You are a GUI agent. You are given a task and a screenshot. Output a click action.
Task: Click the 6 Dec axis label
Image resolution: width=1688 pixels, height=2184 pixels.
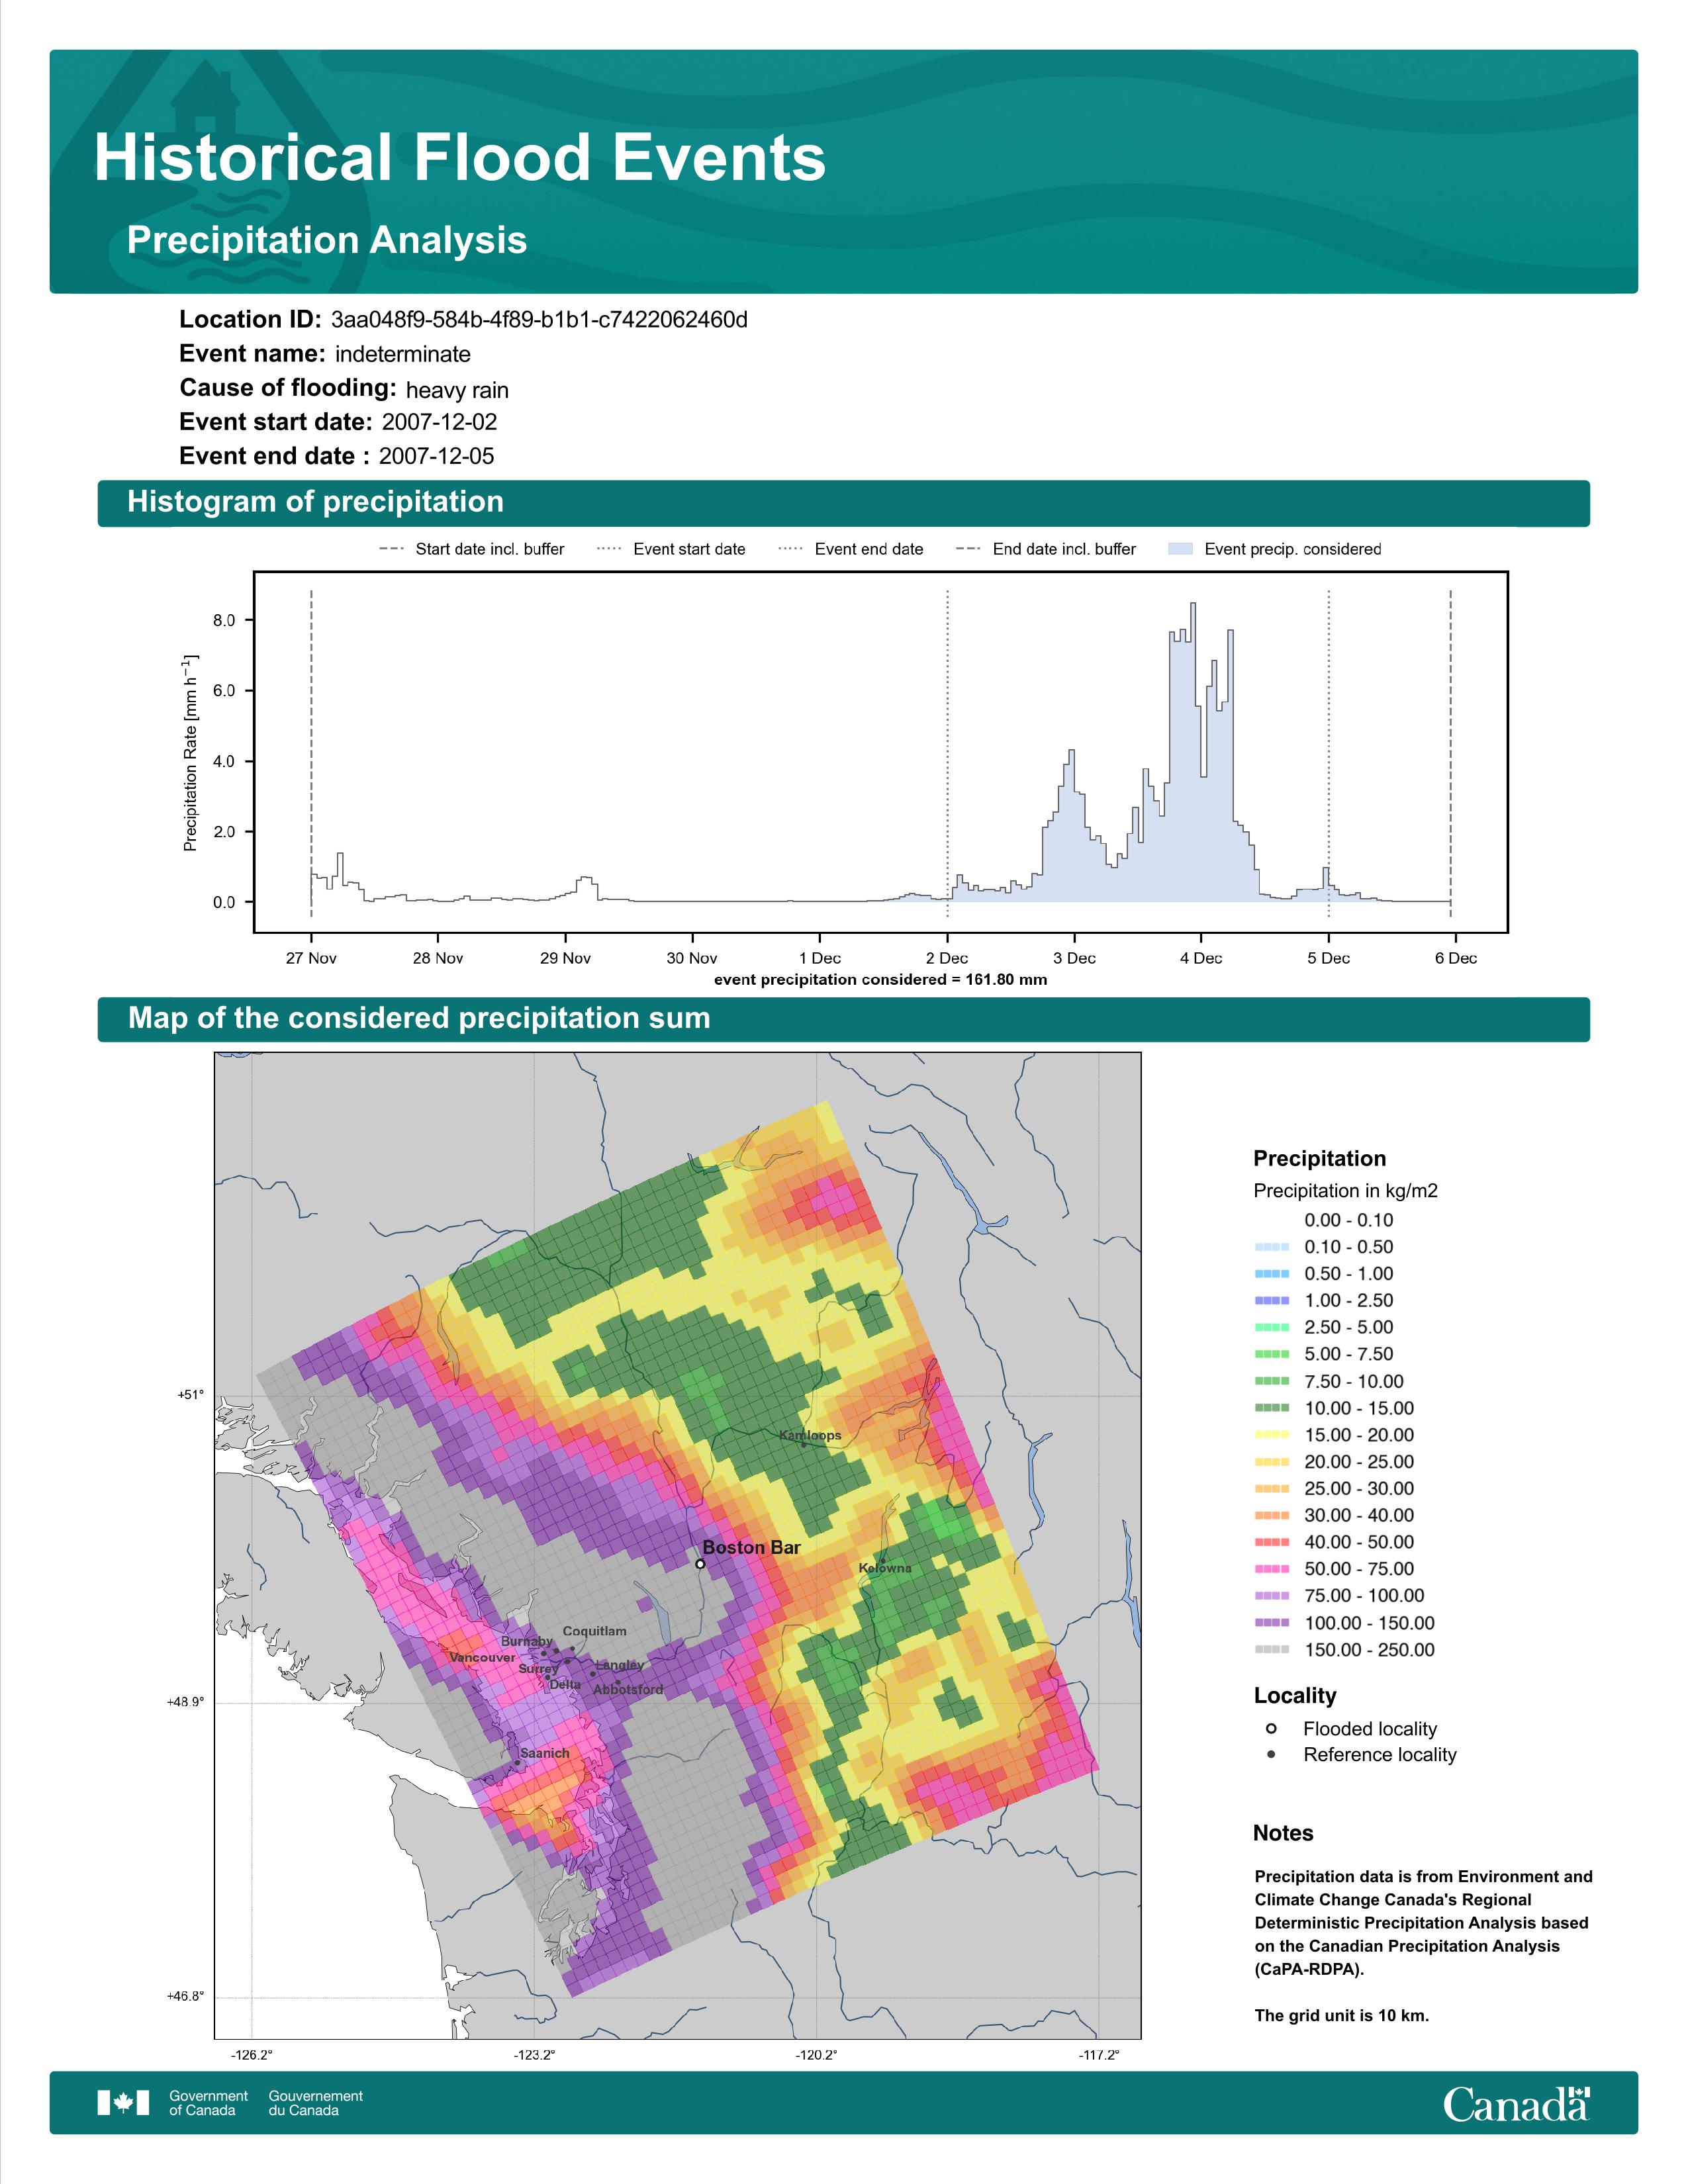tap(1456, 958)
